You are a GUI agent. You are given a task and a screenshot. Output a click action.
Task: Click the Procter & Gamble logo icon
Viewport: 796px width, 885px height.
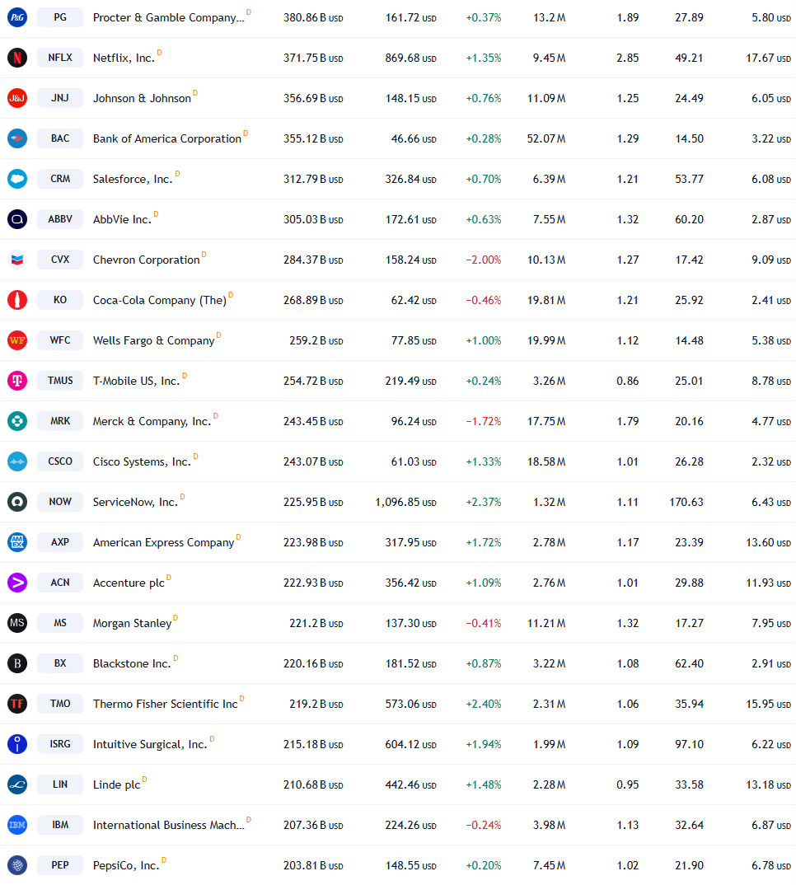tap(17, 17)
